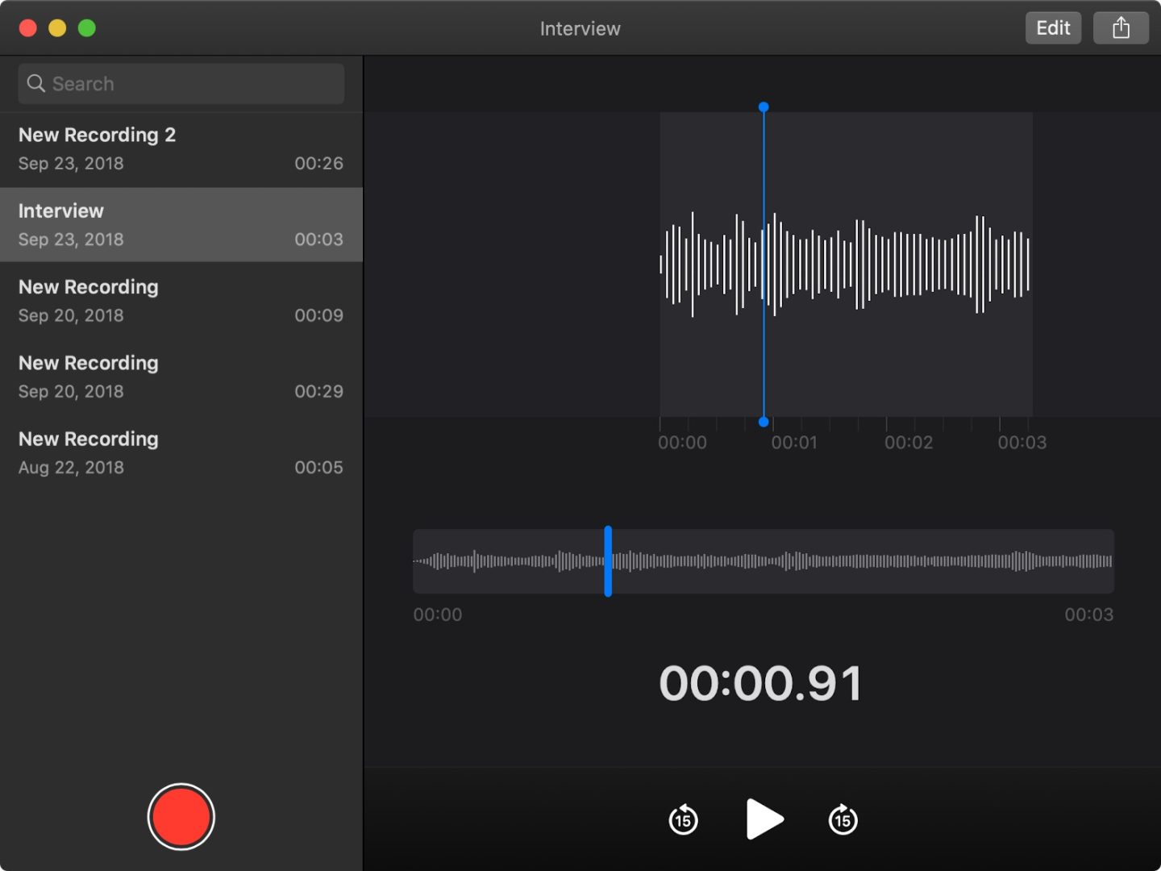Click the 00:01 mark on timeline ruler
Image resolution: width=1161 pixels, height=871 pixels.
pyautogui.click(x=794, y=442)
